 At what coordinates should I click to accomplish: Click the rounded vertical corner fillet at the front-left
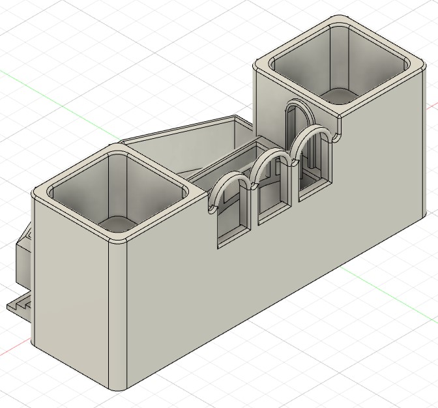[117, 313]
